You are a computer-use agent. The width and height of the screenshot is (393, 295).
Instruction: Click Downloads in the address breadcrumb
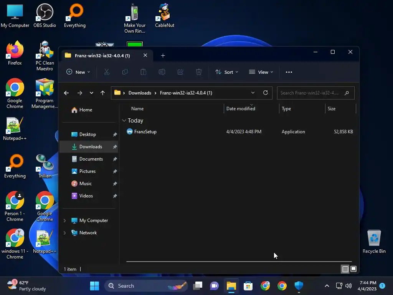click(140, 93)
